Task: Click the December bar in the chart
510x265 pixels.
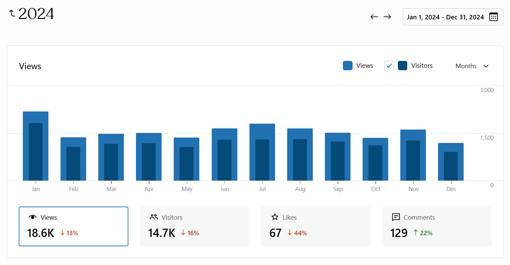Action: 451,162
